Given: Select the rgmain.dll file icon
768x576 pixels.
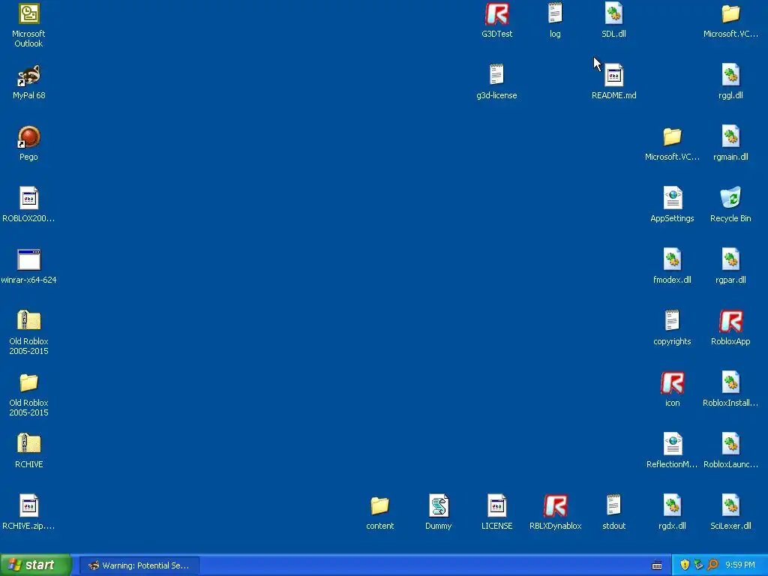Looking at the screenshot, I should click(x=730, y=136).
